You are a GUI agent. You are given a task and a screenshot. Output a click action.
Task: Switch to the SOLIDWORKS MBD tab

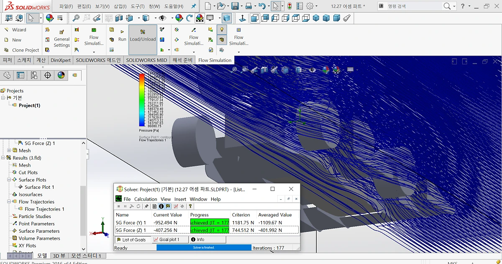(x=146, y=60)
